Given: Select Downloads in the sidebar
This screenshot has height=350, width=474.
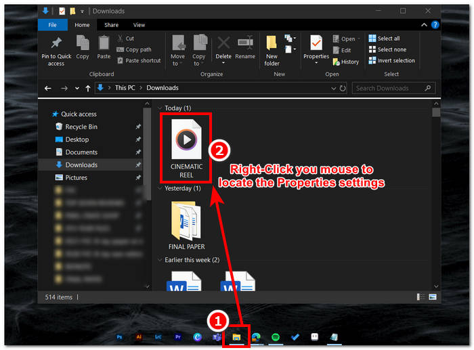Looking at the screenshot, I should pyautogui.click(x=91, y=165).
